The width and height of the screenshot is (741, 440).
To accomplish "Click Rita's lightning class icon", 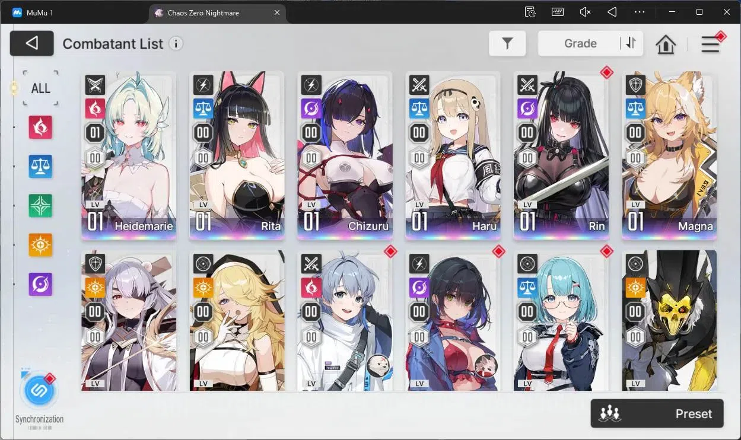I will (203, 85).
